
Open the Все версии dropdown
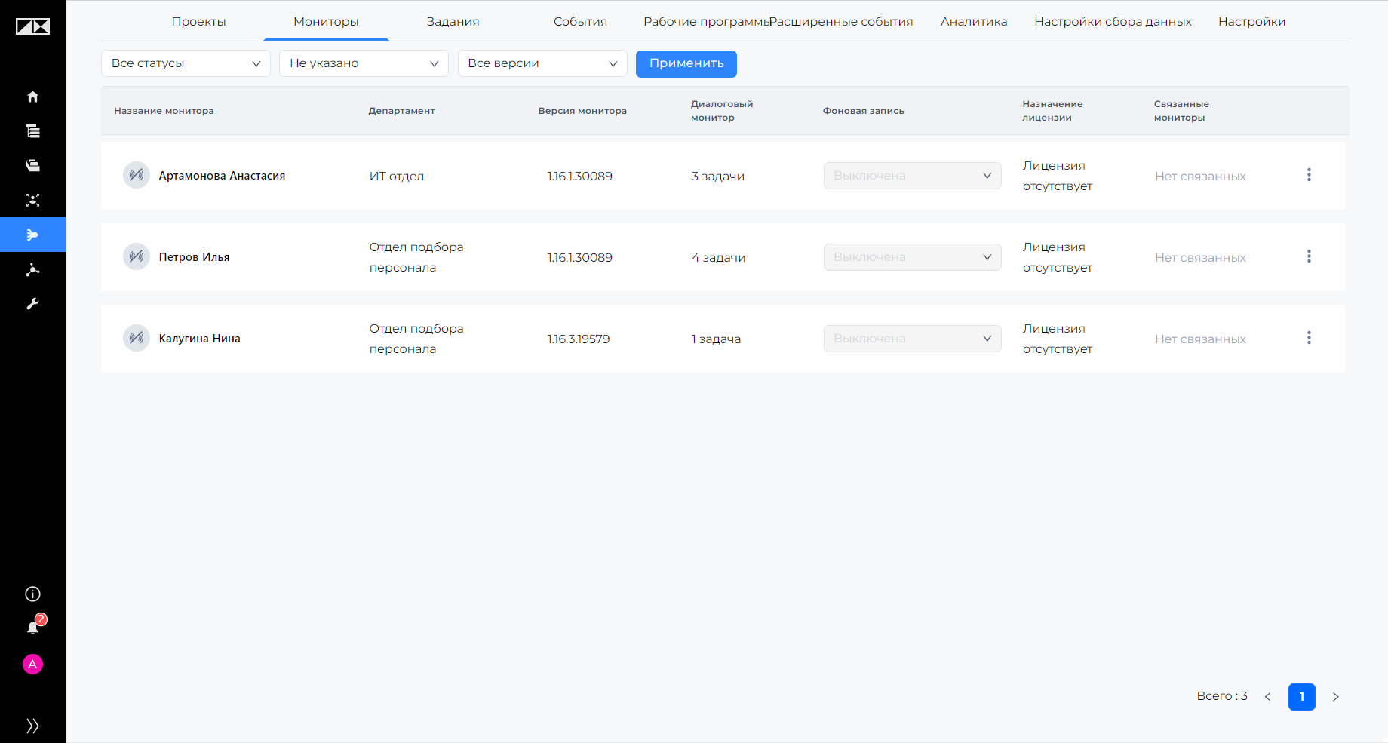(x=542, y=63)
